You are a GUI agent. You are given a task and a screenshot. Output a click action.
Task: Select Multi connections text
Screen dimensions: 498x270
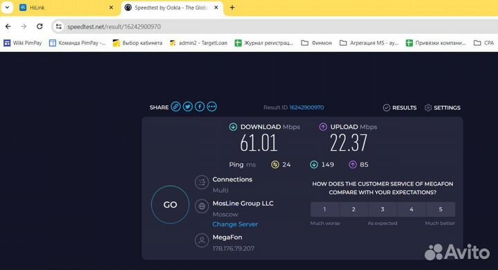click(221, 190)
